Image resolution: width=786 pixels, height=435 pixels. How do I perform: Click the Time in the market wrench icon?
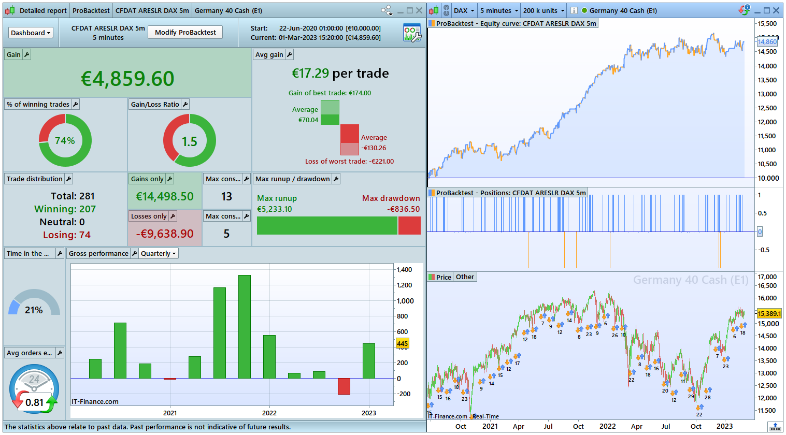click(60, 253)
